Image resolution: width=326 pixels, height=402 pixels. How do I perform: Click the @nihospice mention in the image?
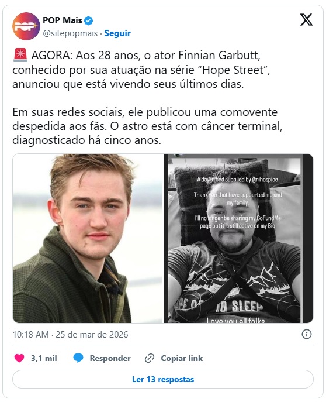pos(265,180)
